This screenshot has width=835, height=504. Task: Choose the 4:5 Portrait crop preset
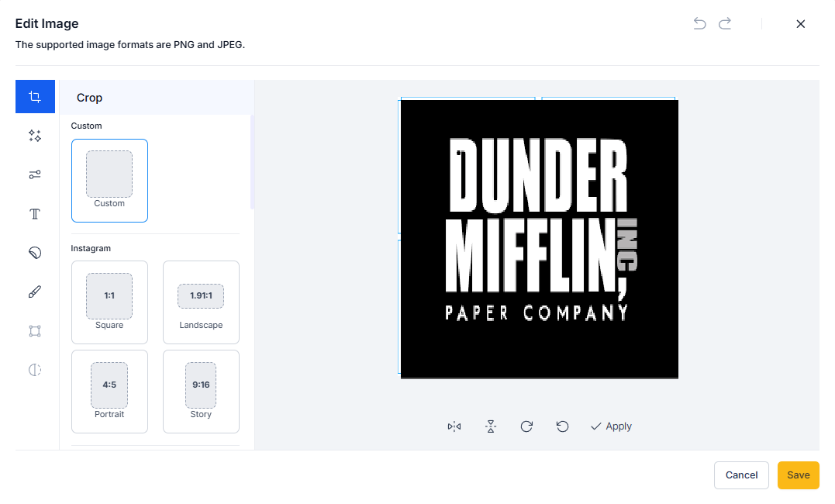pyautogui.click(x=109, y=392)
